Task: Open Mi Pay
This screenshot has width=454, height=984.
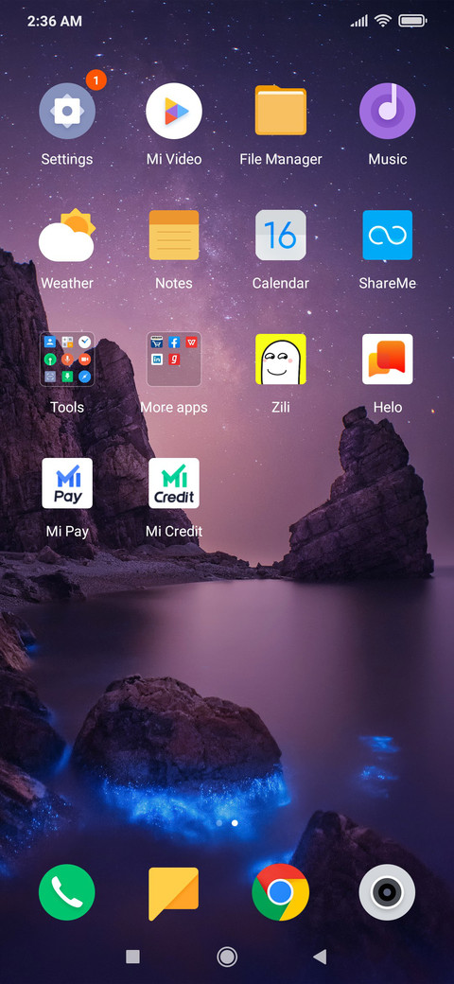Action: coord(67,483)
